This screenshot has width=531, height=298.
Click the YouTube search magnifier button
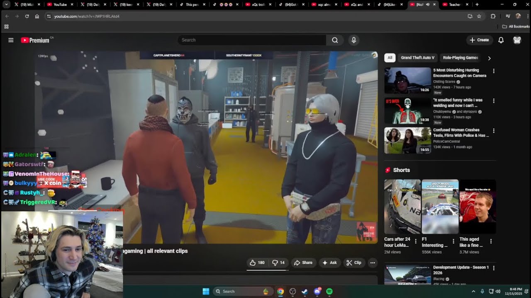[335, 40]
